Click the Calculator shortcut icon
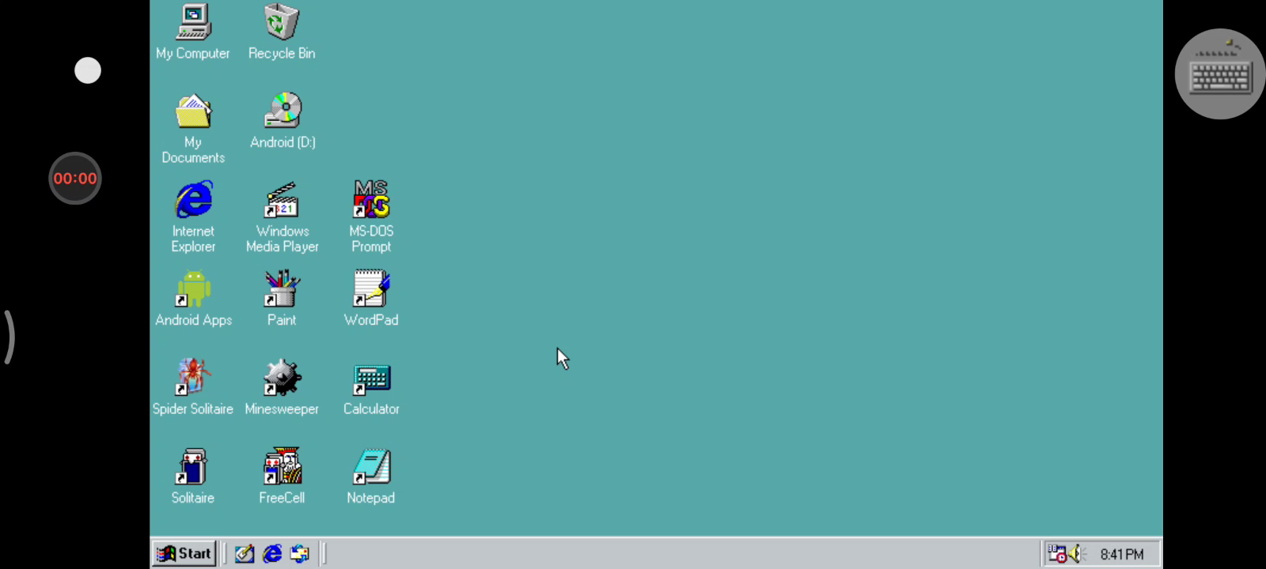Viewport: 1266px width, 569px height. pos(371,379)
